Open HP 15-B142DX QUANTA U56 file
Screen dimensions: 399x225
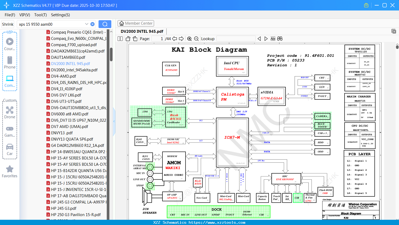(x=76, y=170)
